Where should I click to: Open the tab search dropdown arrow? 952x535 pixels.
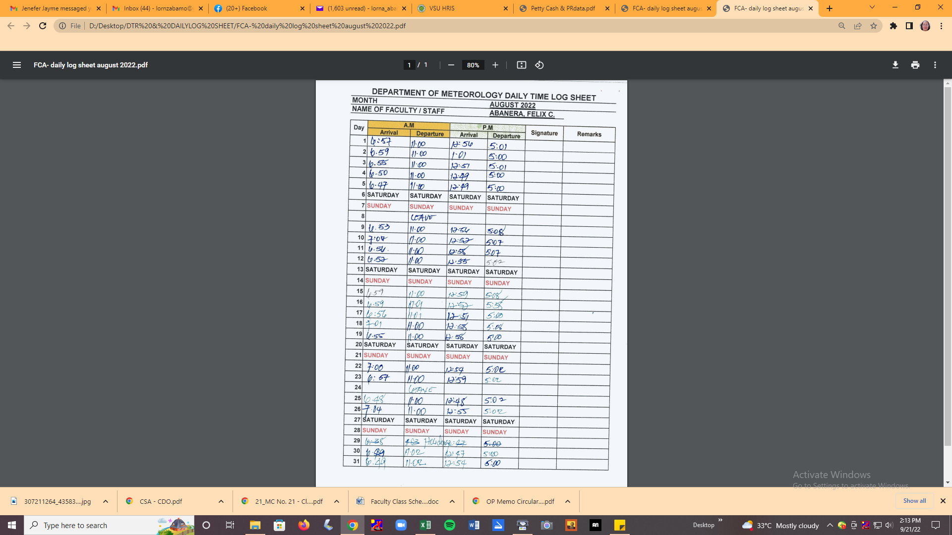point(872,7)
